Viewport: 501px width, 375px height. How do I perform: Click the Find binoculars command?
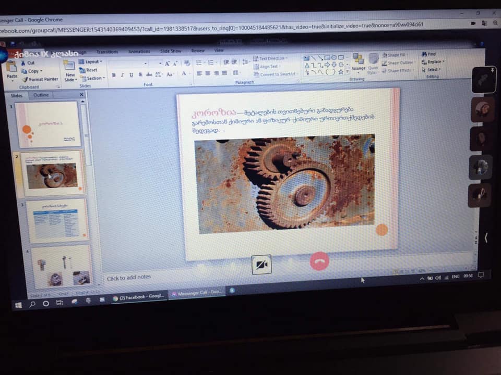tap(429, 54)
